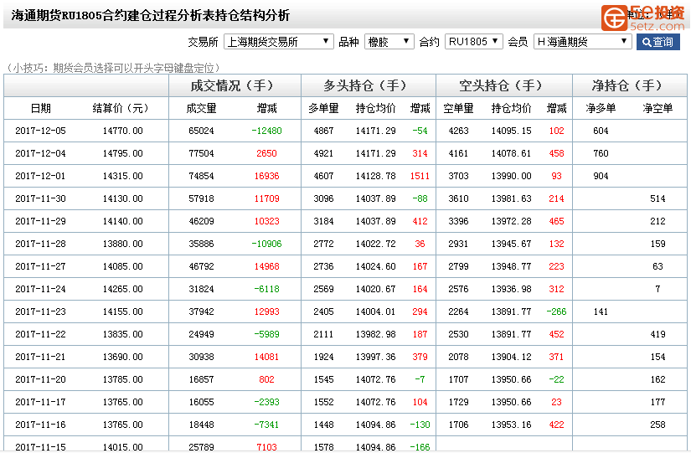Select the date cell 2017-12-01
The height and width of the screenshot is (453, 691).
40,176
